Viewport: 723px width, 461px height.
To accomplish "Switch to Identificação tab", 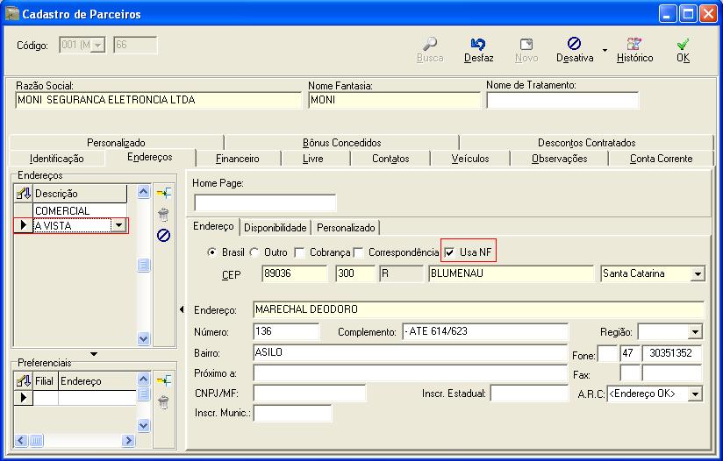I will [x=56, y=159].
